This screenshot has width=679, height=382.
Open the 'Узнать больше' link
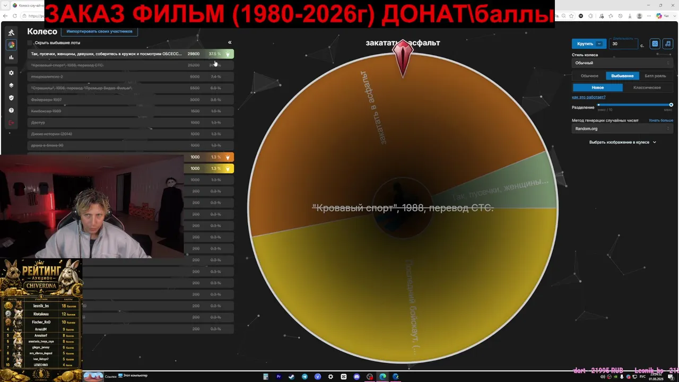(x=660, y=120)
